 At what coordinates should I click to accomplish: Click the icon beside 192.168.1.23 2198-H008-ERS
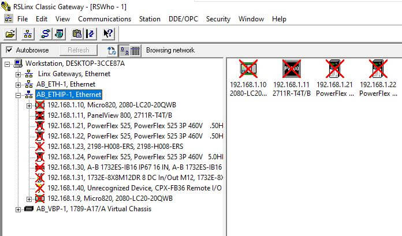click(x=40, y=147)
